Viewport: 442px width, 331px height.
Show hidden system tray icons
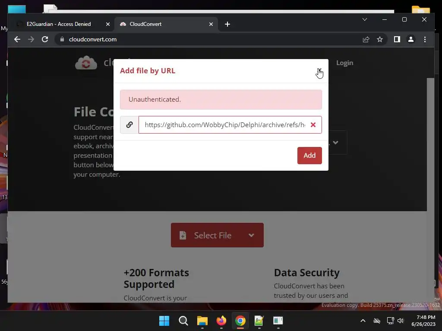point(363,321)
